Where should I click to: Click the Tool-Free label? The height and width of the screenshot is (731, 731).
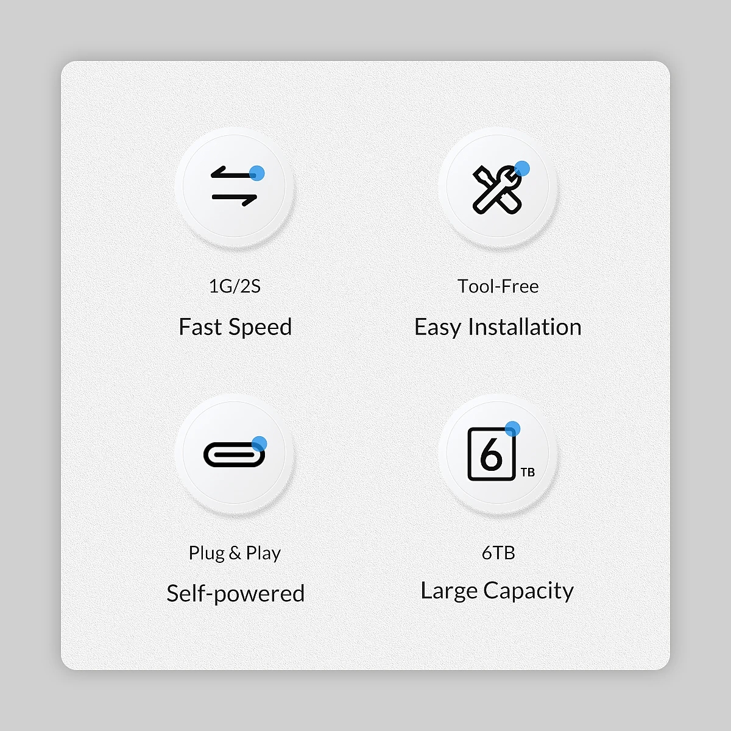[x=498, y=286]
